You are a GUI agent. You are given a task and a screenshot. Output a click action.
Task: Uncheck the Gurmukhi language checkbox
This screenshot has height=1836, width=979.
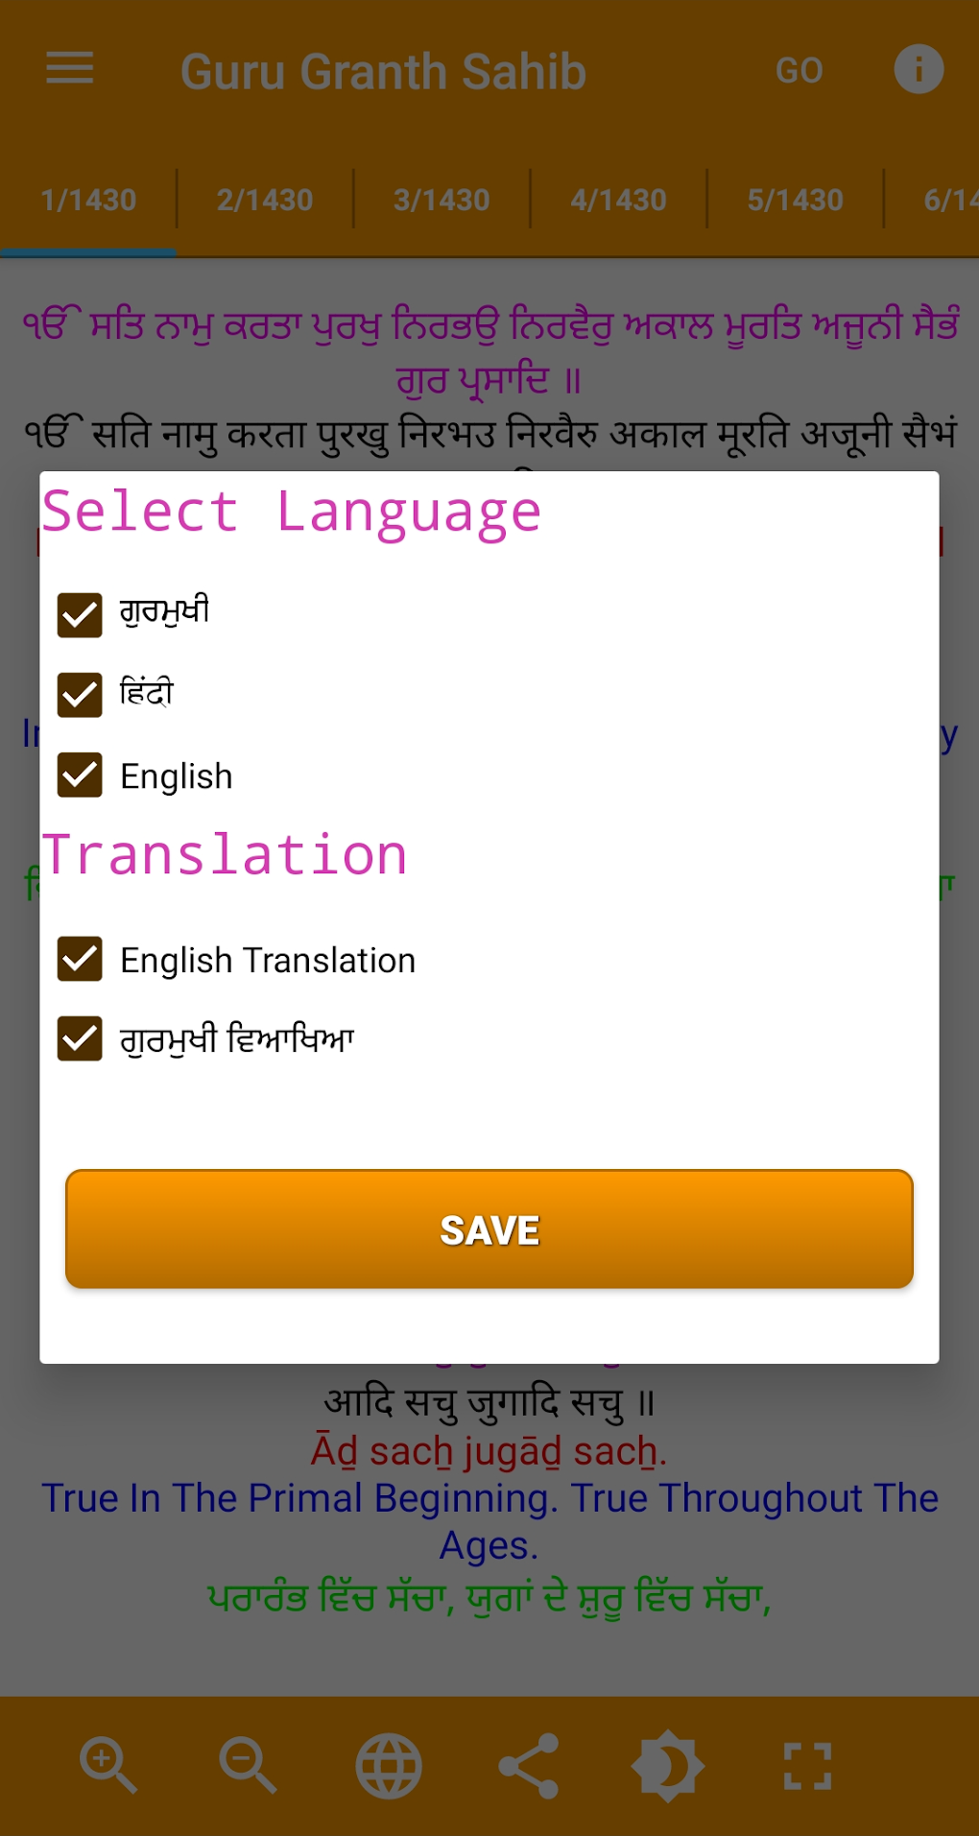click(x=80, y=614)
